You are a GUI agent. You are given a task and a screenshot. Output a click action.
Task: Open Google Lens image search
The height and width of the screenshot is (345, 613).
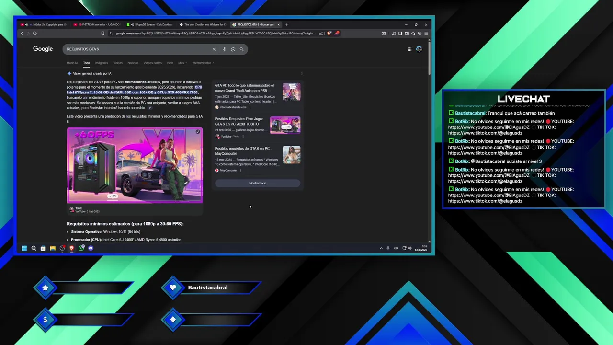(x=233, y=49)
